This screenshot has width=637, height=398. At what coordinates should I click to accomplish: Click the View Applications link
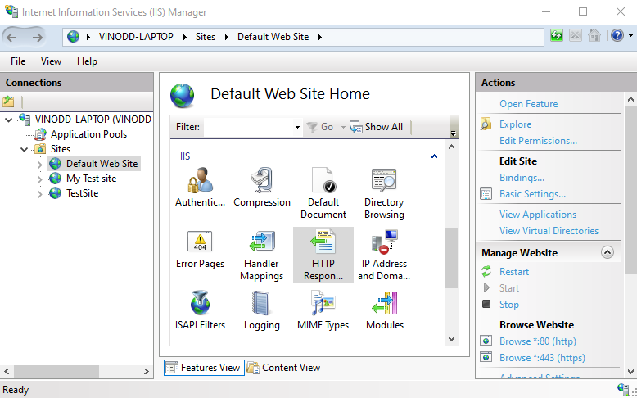point(538,215)
